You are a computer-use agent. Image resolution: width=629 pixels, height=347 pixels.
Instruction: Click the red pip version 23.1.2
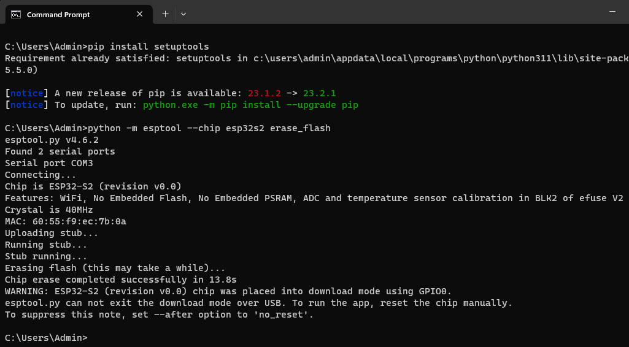[264, 93]
